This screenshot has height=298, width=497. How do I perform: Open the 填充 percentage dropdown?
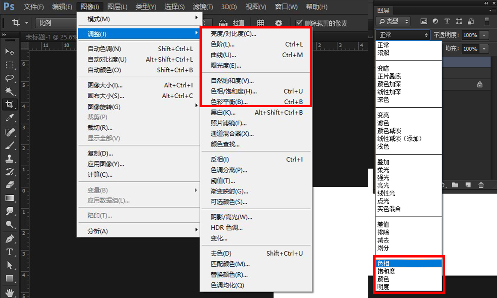click(x=484, y=49)
